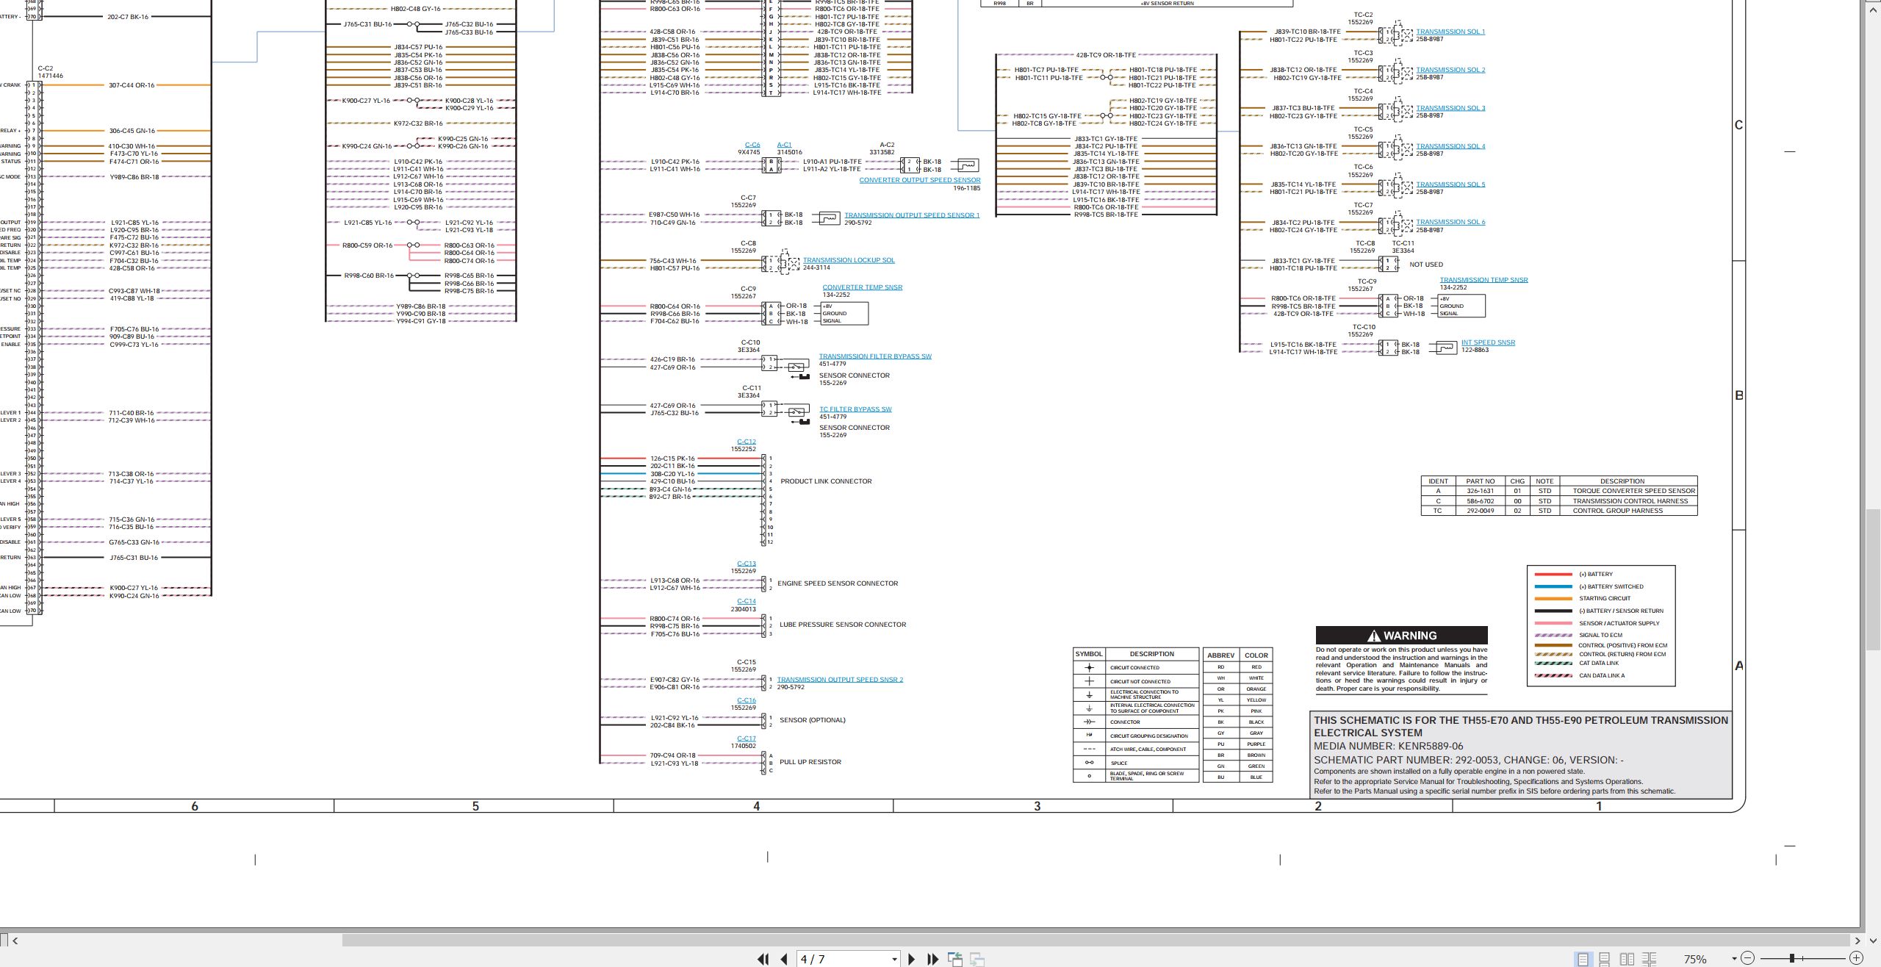1881x967 pixels.
Task: Click the go to next view icon
Action: point(977,959)
